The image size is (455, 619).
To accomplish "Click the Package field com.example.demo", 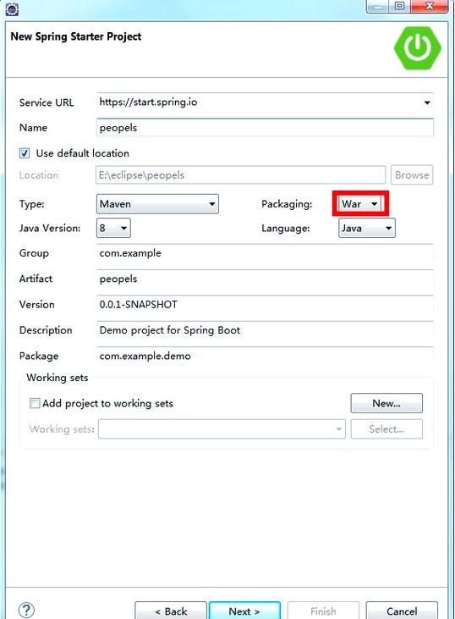I will 265,356.
